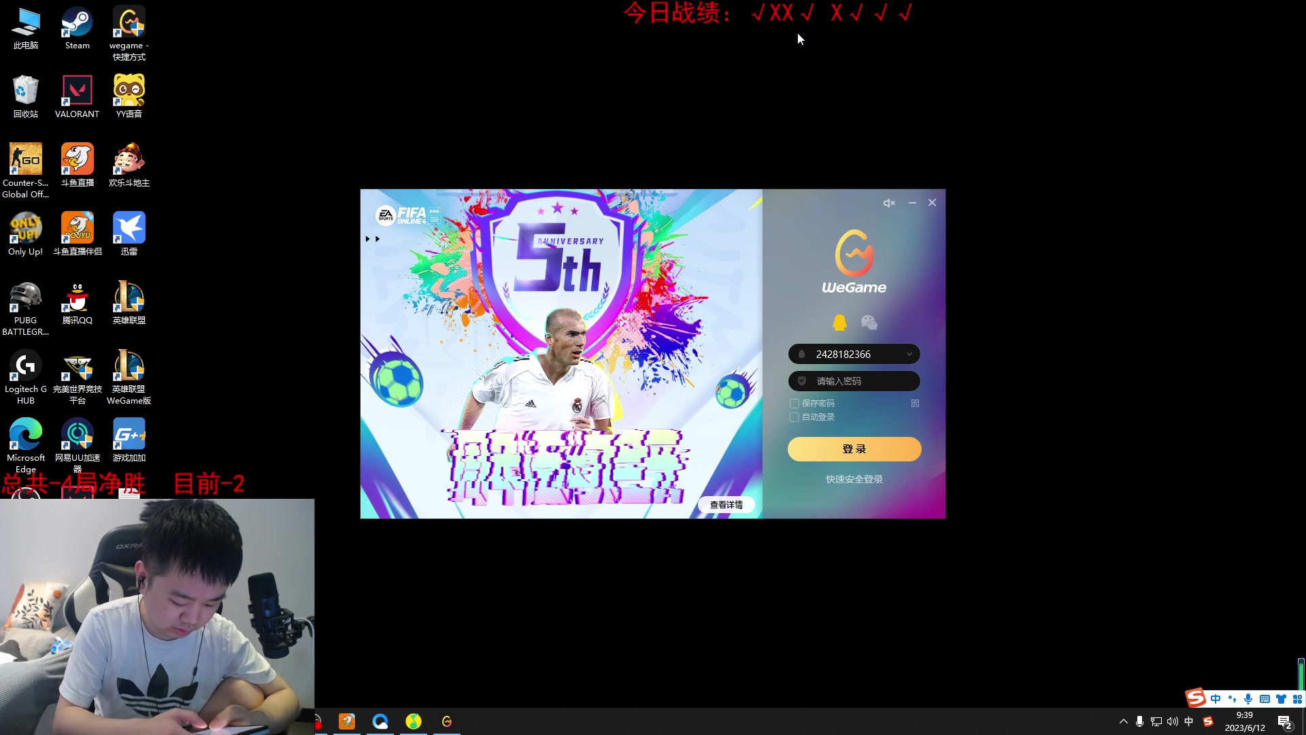Screen dimensions: 1306x735
Task: Select the Logitech G HUB icon
Action: (x=26, y=377)
